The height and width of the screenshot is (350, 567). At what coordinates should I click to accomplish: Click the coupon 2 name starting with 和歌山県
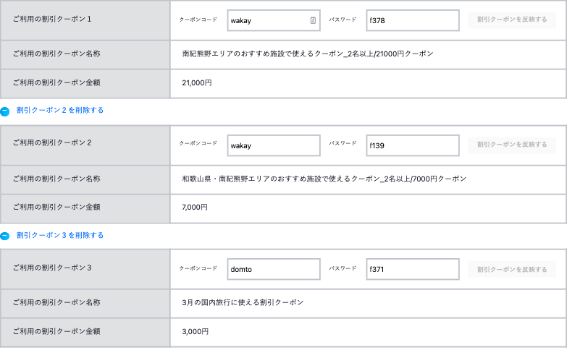[x=324, y=179]
